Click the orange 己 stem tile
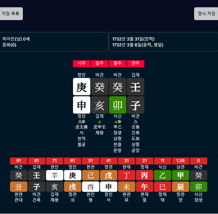Screen dimensions: 218x214 click(x=91, y=175)
